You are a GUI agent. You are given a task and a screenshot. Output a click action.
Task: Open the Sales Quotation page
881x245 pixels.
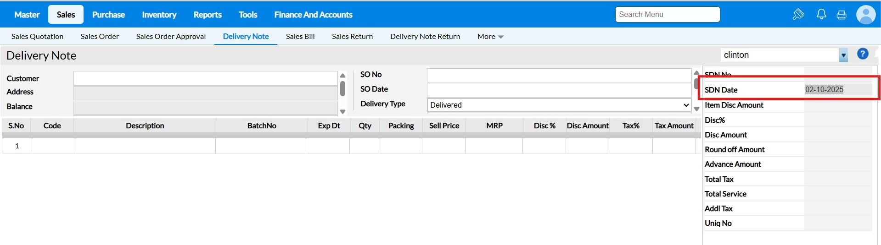[37, 37]
